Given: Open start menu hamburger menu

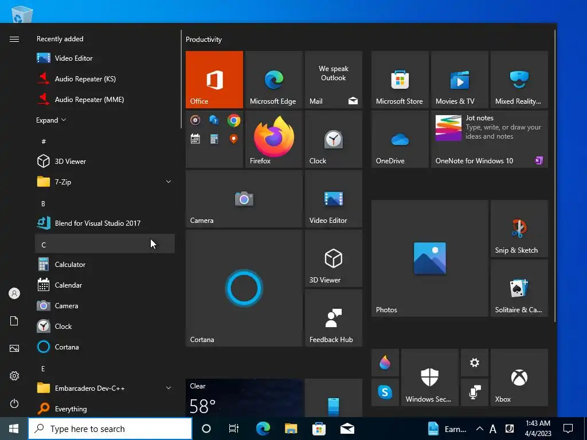Looking at the screenshot, I should [x=14, y=40].
